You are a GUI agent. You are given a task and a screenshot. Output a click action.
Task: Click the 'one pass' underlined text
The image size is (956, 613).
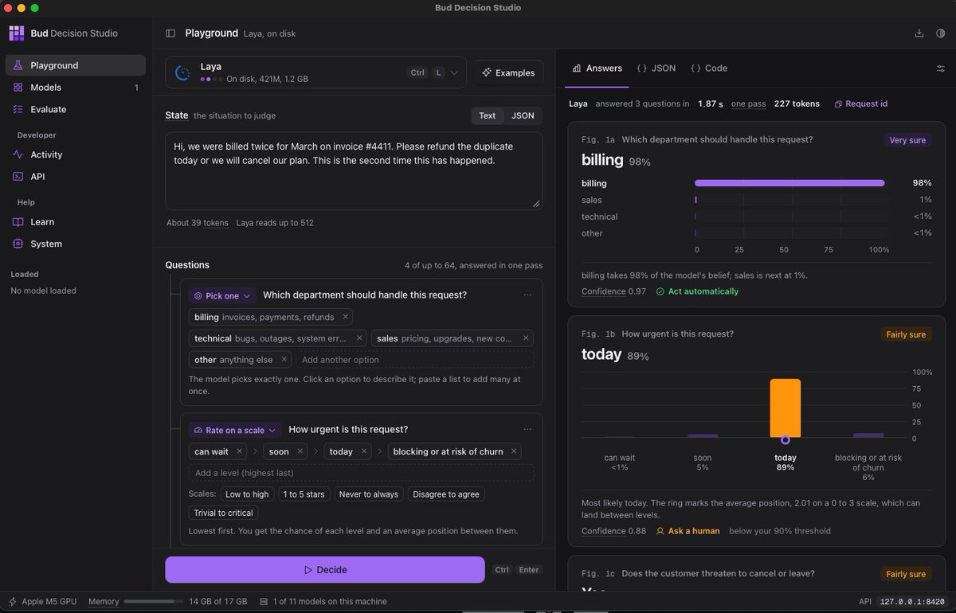749,103
